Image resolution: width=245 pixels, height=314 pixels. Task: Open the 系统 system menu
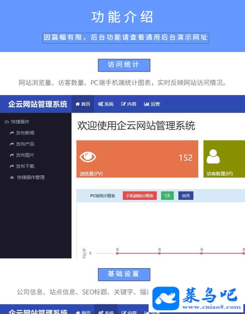coord(106,104)
